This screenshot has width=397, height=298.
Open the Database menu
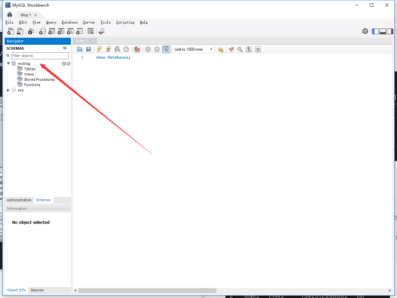click(x=69, y=22)
